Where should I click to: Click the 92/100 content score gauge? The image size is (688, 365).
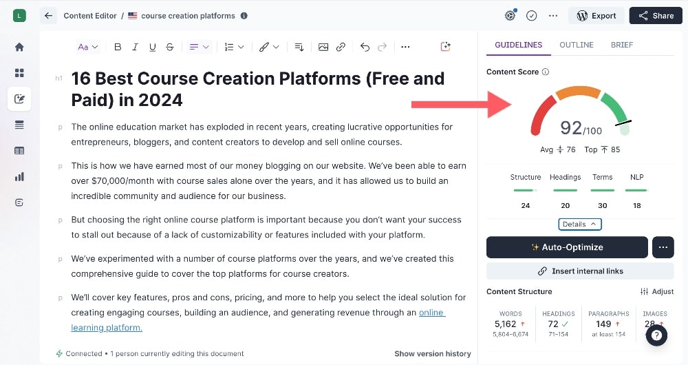[581, 112]
